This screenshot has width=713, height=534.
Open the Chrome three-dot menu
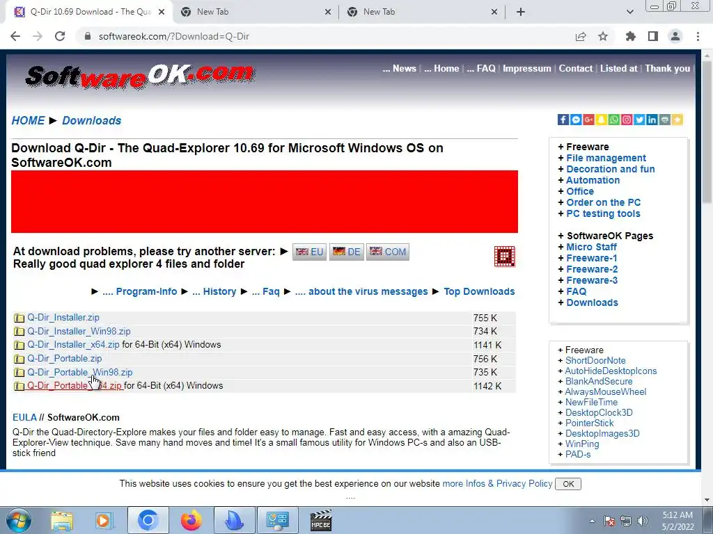[698, 36]
